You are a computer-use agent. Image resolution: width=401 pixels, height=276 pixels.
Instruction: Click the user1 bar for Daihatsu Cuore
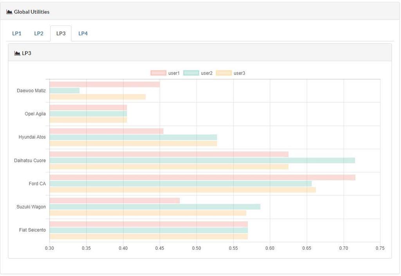[x=169, y=154]
